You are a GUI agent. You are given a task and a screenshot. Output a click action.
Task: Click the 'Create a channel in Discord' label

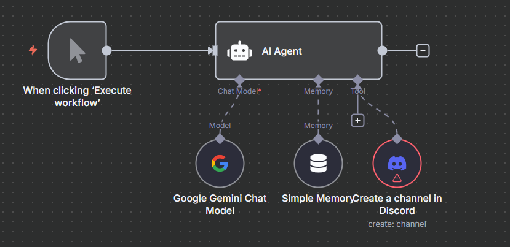397,204
